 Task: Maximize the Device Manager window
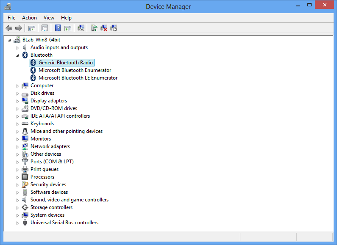[x=309, y=5]
